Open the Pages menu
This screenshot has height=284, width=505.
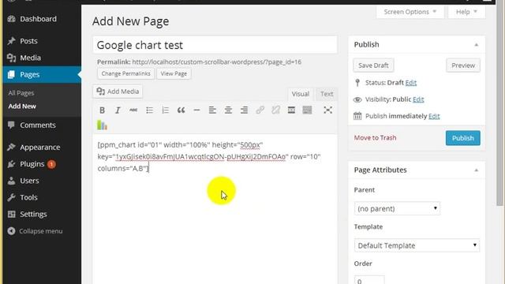tap(42, 74)
